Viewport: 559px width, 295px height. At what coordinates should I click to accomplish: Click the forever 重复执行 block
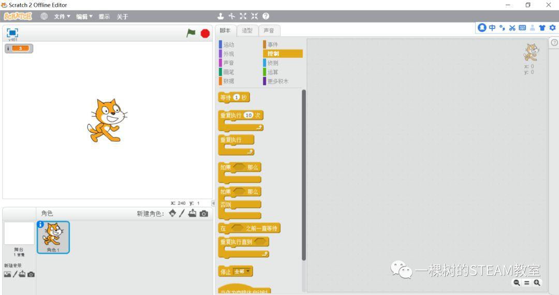click(x=236, y=145)
